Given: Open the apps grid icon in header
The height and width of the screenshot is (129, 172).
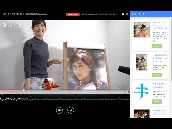Looking at the screenshot, I should click(127, 14).
